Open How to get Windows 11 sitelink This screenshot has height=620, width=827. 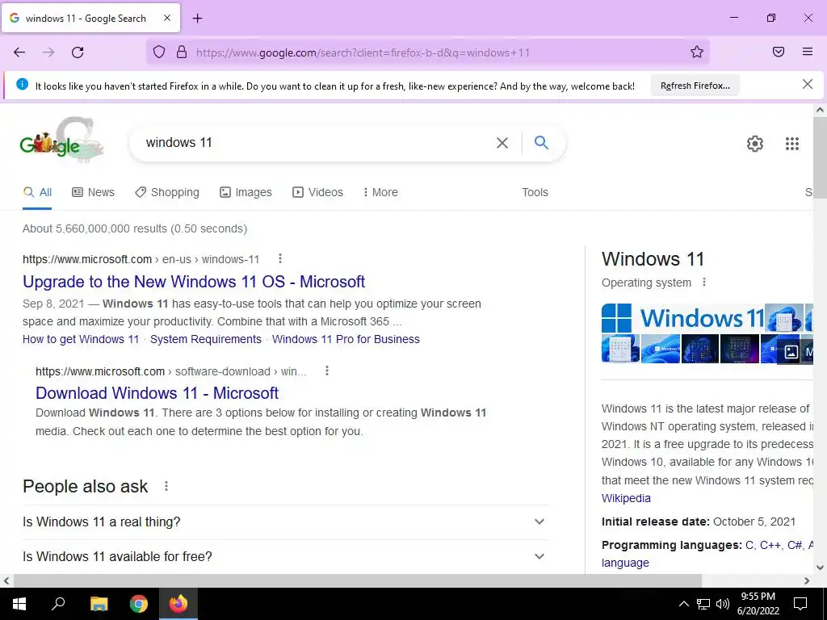coord(81,339)
